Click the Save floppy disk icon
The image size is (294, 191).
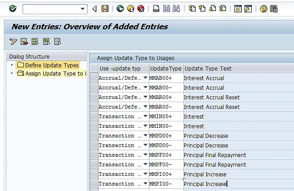tap(105, 9)
